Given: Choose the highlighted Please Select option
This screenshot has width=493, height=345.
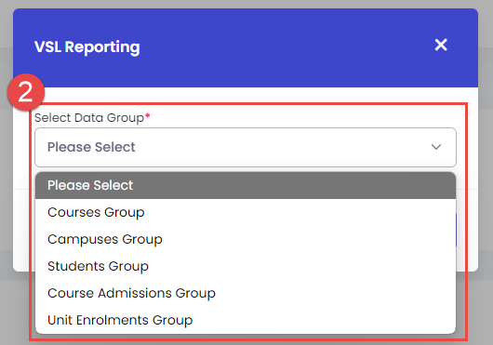Looking at the screenshot, I should (x=246, y=185).
